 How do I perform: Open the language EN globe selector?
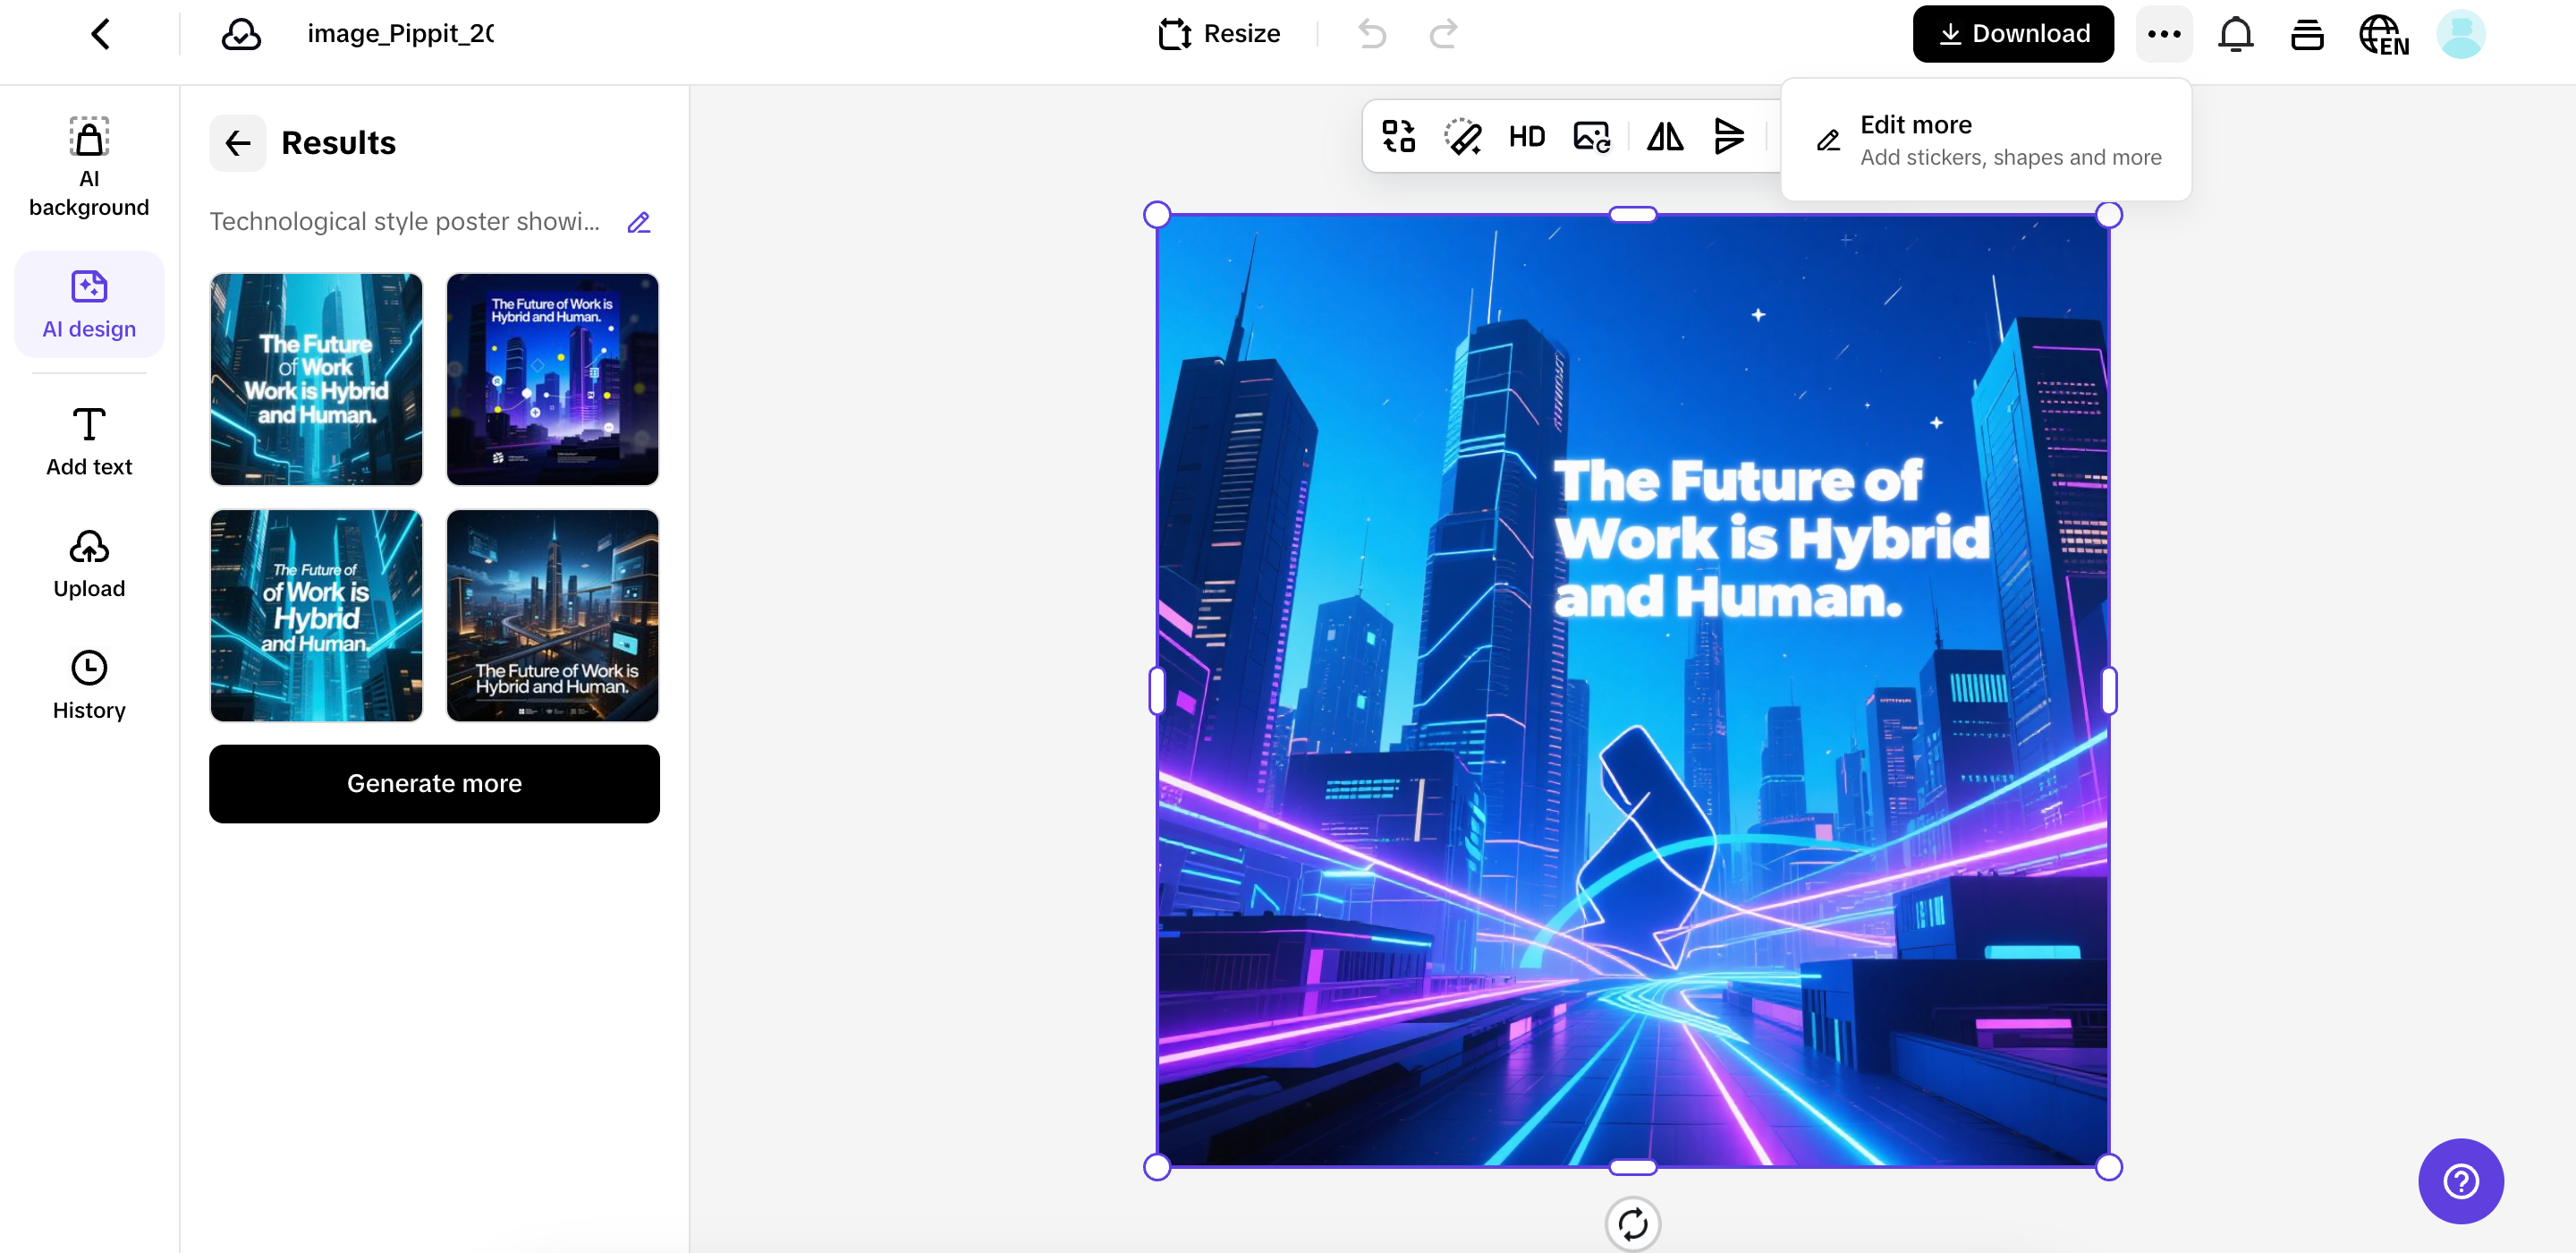(2383, 34)
